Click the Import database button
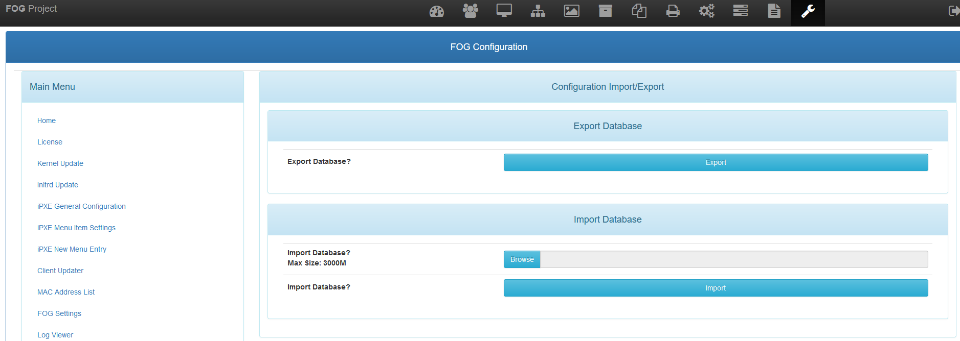 (x=716, y=288)
